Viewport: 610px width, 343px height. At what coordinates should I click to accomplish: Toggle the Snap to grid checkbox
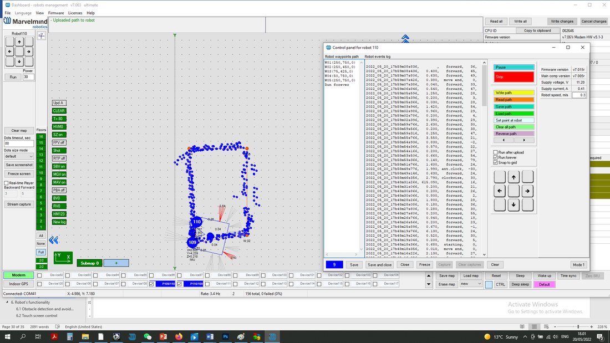click(496, 162)
